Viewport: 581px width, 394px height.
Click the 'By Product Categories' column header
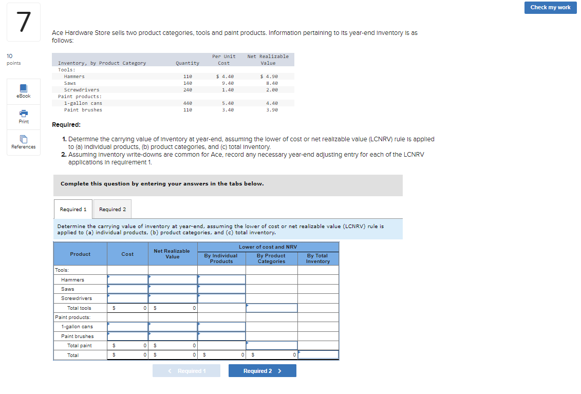pos(271,258)
